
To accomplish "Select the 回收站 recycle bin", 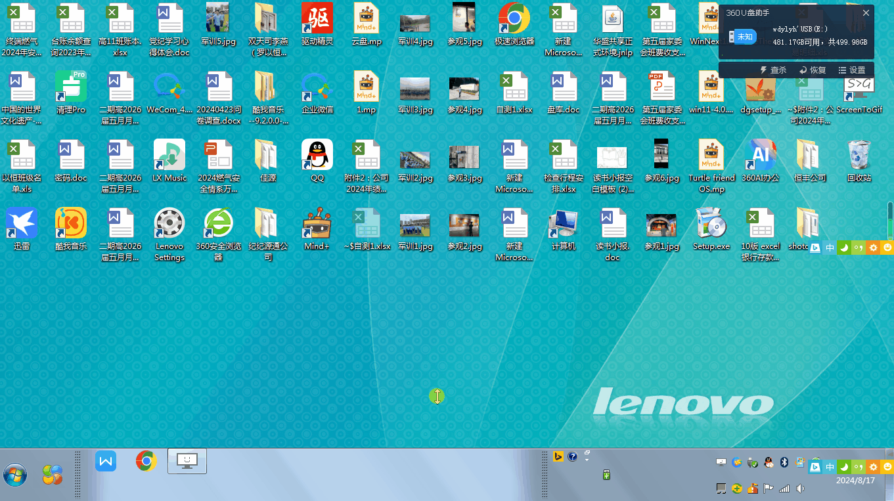I will (859, 161).
